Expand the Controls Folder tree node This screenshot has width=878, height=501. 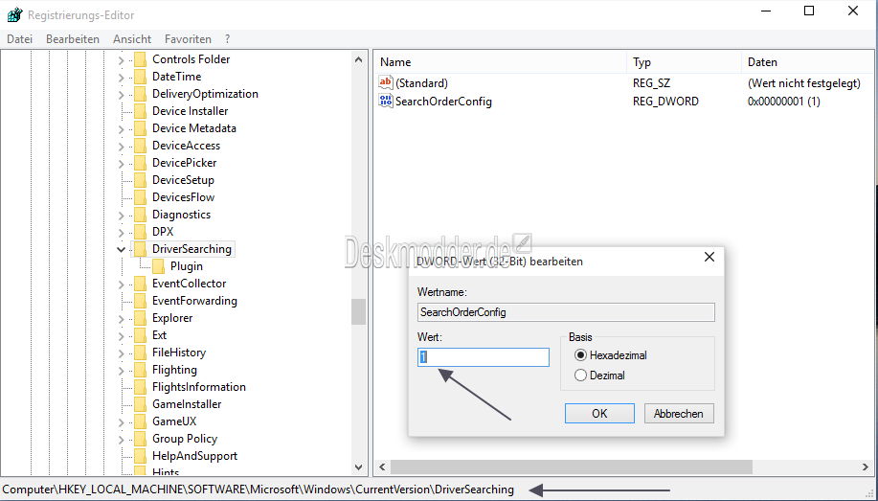(x=121, y=60)
